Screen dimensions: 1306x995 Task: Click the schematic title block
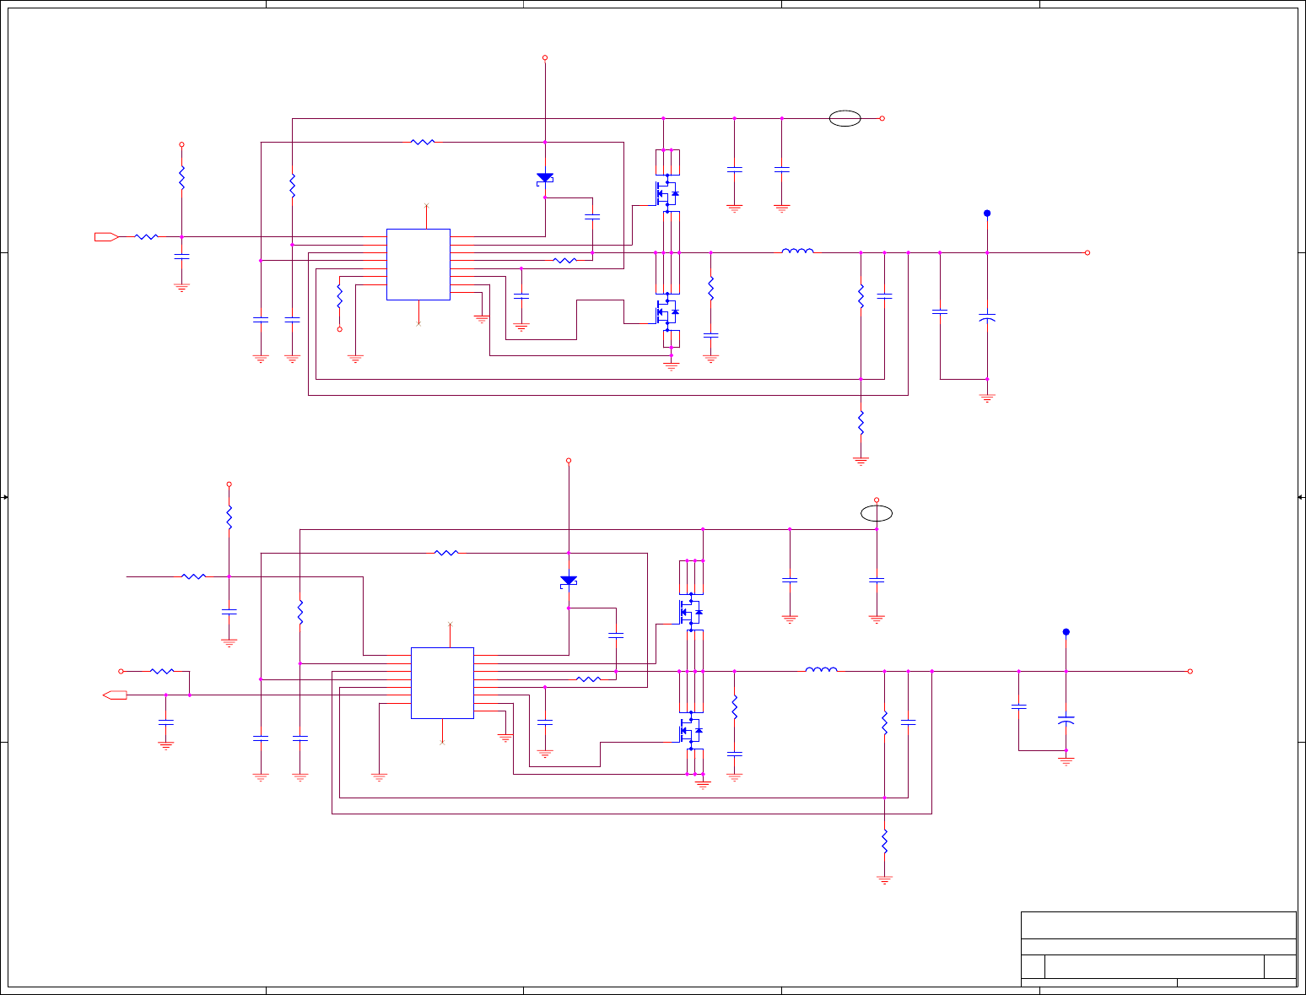click(1158, 949)
